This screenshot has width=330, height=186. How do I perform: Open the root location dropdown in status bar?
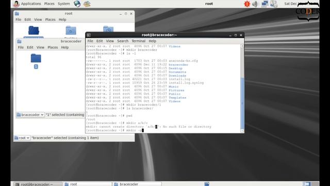point(22,138)
